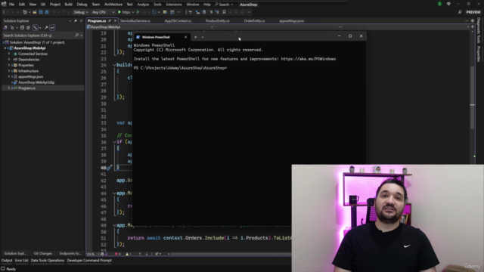Expand the Connected Services node
This screenshot has height=272, width=484.
tap(9, 54)
